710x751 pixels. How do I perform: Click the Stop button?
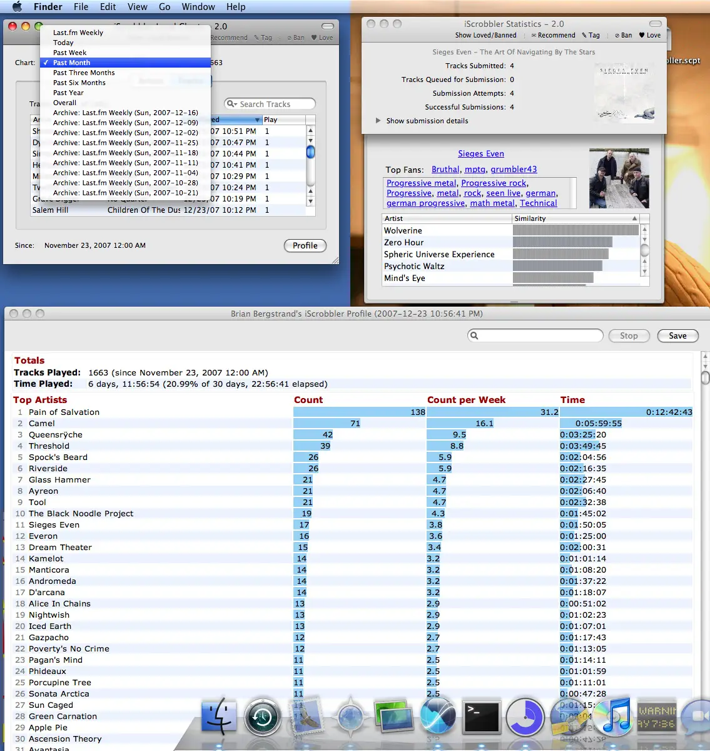(x=629, y=336)
